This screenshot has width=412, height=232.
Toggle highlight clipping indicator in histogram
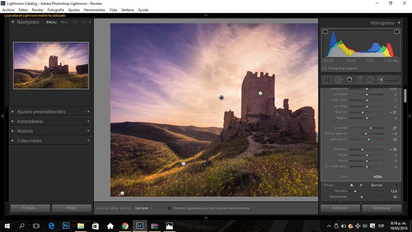point(397,32)
